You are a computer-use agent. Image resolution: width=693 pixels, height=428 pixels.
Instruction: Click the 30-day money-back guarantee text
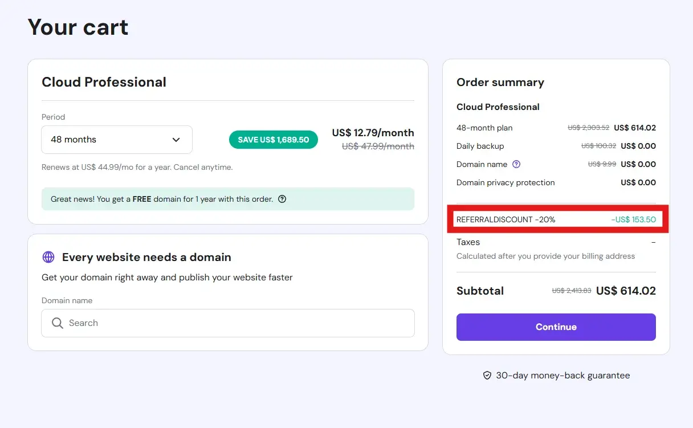pyautogui.click(x=562, y=376)
